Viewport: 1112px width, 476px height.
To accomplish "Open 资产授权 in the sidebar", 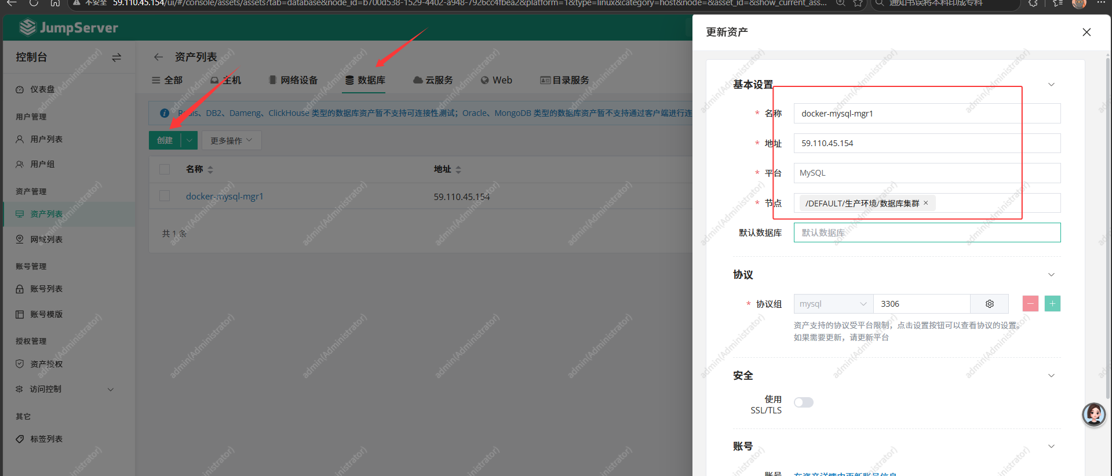I will 69,364.
